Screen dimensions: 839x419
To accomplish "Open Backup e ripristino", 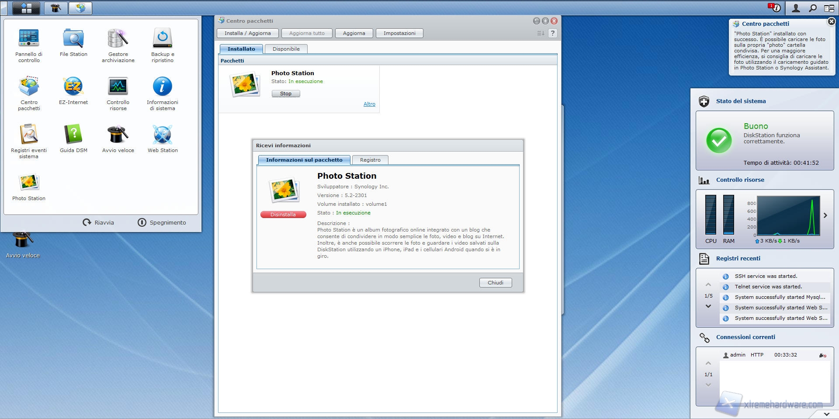I will [x=163, y=38].
